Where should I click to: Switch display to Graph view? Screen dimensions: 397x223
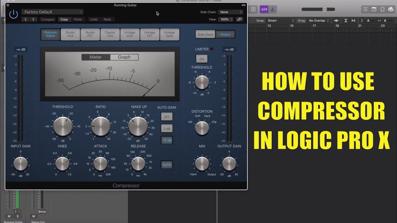tap(124, 57)
